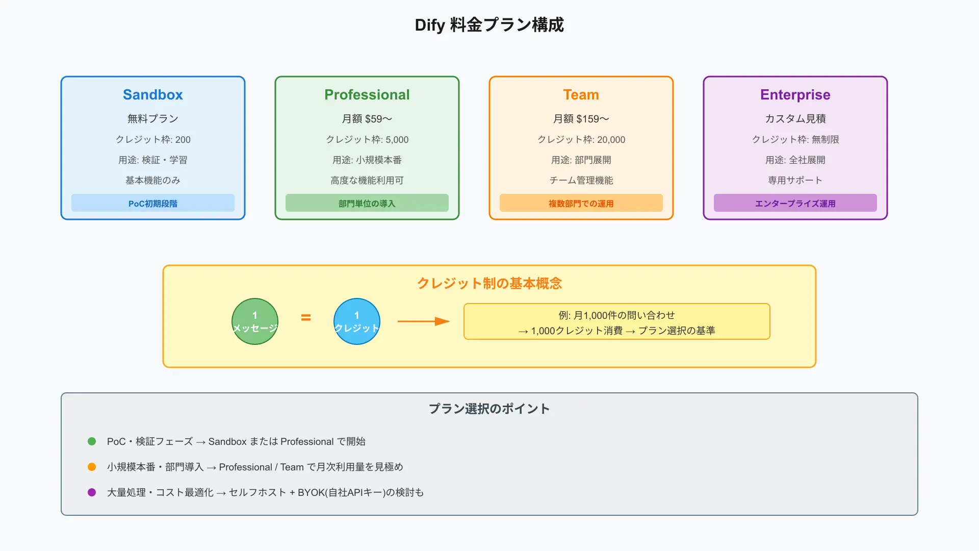The width and height of the screenshot is (979, 551).
Task: Click 'クレジット枠: 200' text
Action: 153,139
